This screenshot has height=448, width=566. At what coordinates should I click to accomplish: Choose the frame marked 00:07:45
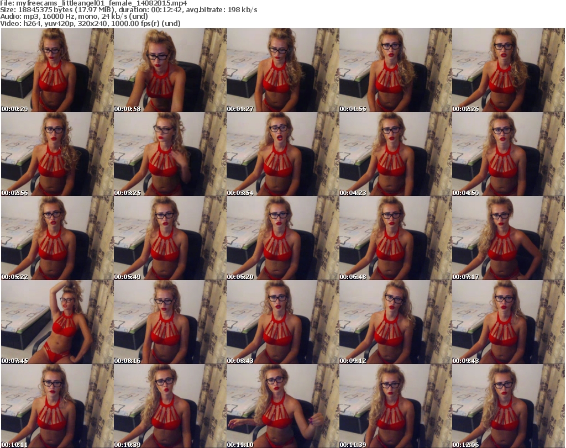point(57,322)
